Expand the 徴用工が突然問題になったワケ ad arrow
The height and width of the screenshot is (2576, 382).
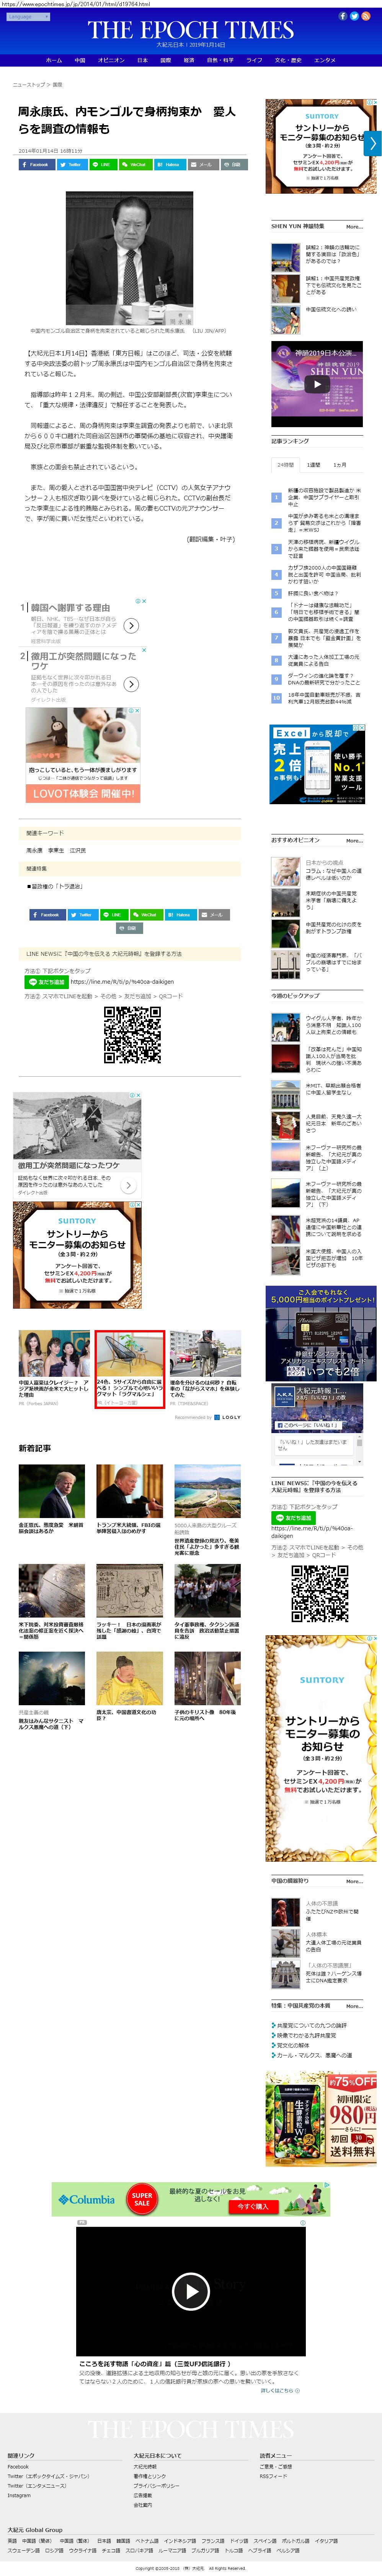pyautogui.click(x=131, y=684)
